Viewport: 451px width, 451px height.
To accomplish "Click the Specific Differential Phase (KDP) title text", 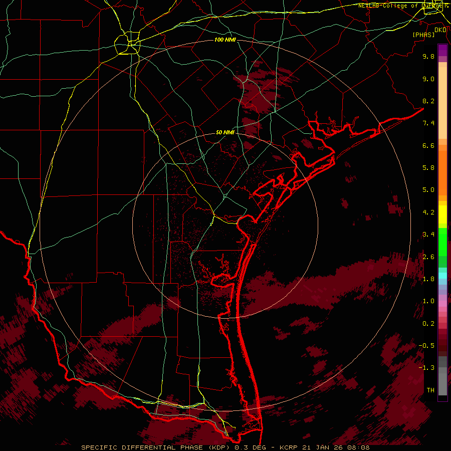I will pos(156,447).
